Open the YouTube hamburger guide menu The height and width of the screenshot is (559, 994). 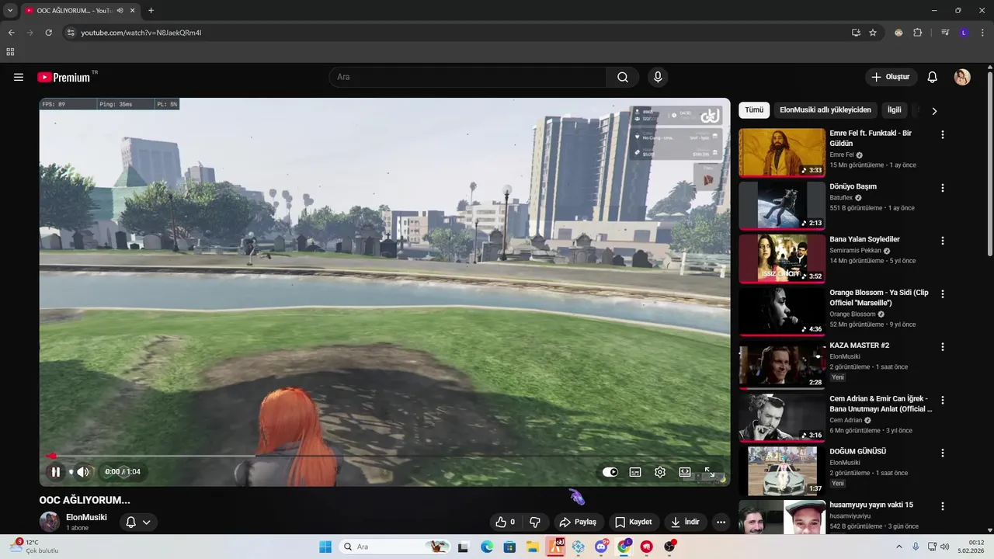point(19,77)
